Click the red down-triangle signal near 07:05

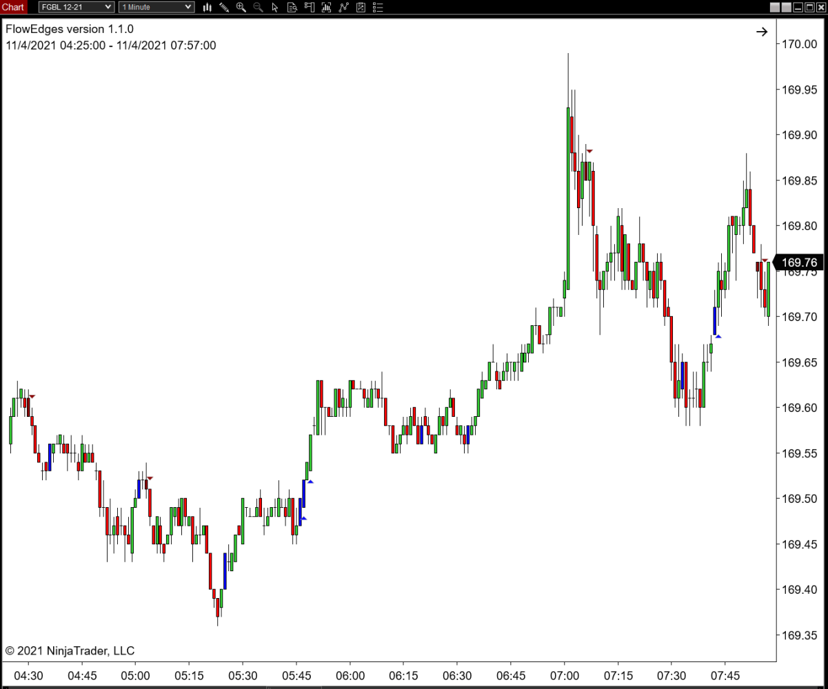(x=589, y=151)
